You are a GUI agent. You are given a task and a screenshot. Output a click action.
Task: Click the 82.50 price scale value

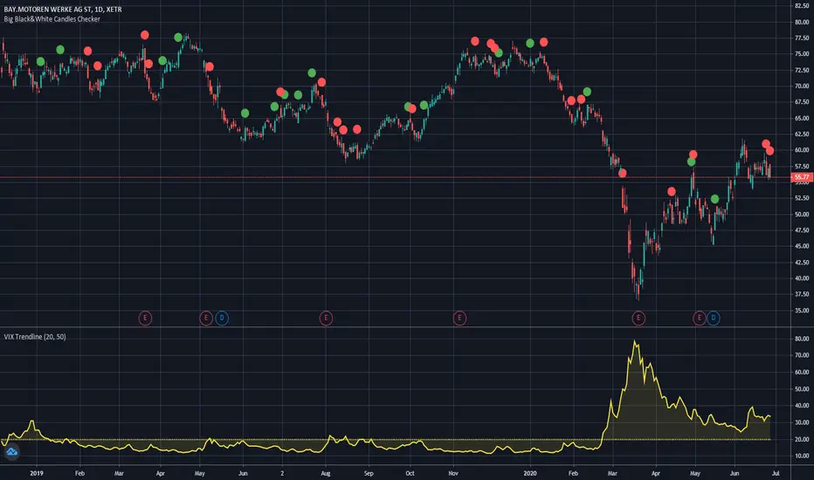coord(802,6)
